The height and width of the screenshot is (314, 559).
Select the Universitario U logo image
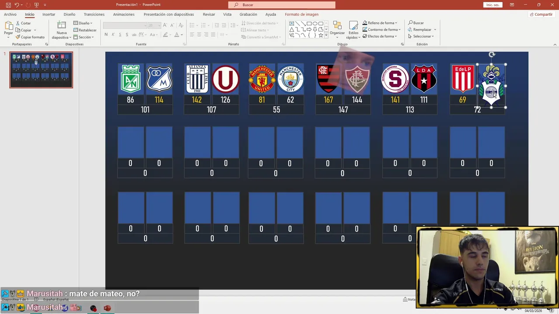point(226,79)
